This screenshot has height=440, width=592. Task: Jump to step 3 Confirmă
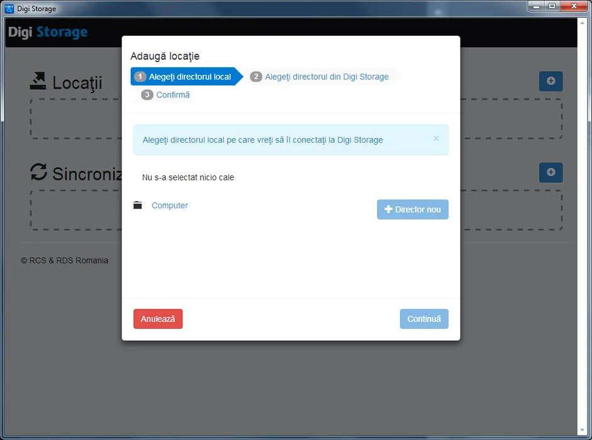pos(166,95)
